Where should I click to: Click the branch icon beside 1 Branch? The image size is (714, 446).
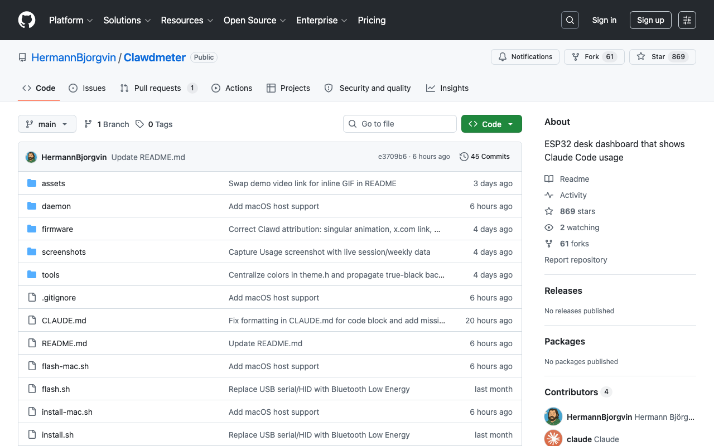[88, 124]
